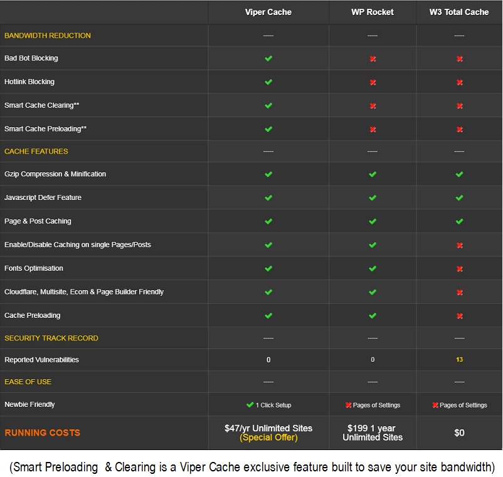The image size is (503, 477).
Task: Select the "Fonts Optimisation" label
Action: point(34,268)
